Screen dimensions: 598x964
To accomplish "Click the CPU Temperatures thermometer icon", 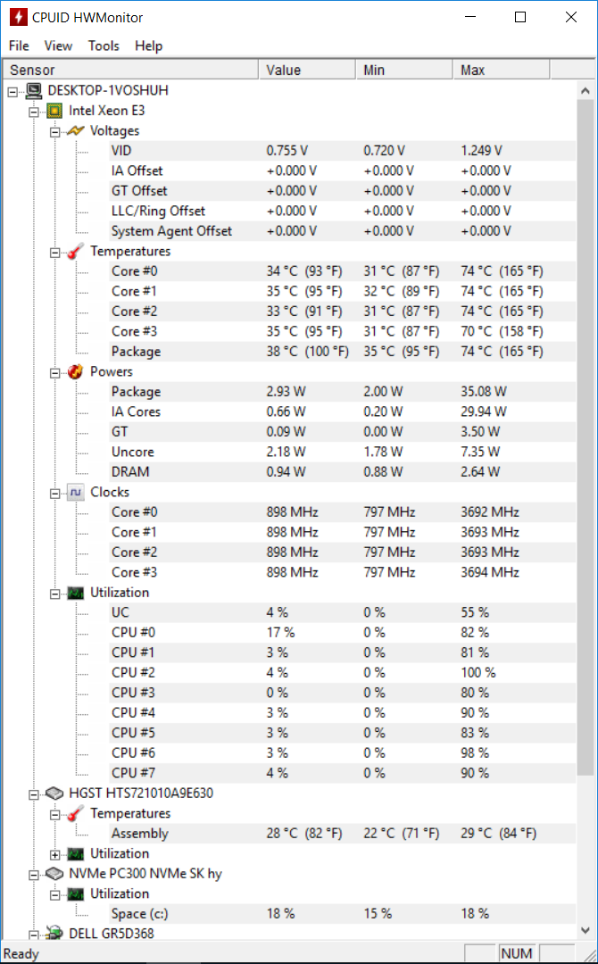I will [76, 252].
